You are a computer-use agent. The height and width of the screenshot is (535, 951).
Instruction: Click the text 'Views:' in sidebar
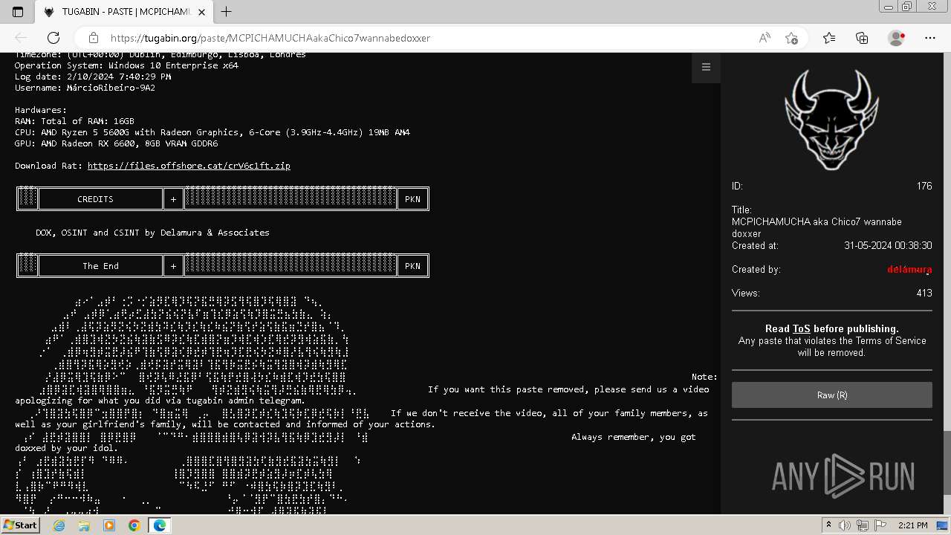[746, 293]
